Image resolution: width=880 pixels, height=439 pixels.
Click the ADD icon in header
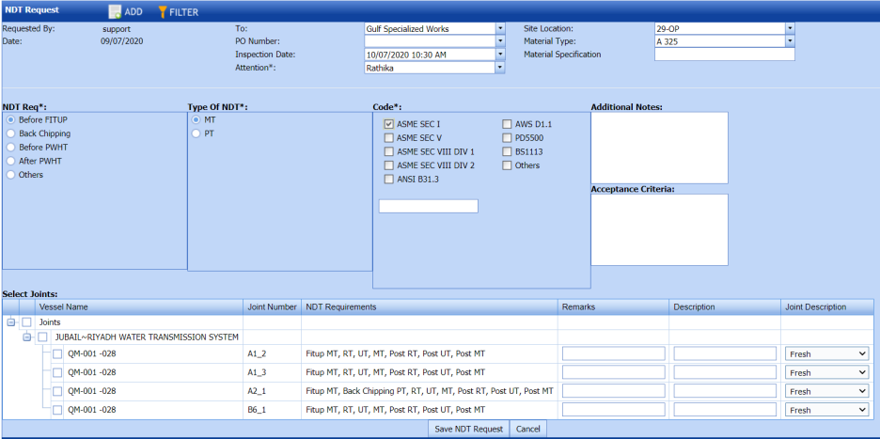tap(116, 11)
